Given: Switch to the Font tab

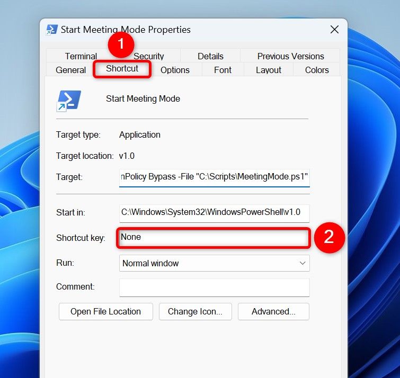Looking at the screenshot, I should coord(223,70).
